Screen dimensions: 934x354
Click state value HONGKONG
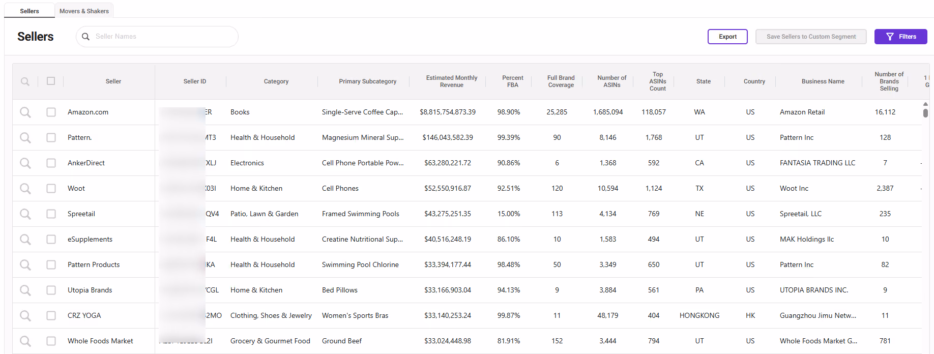point(699,315)
